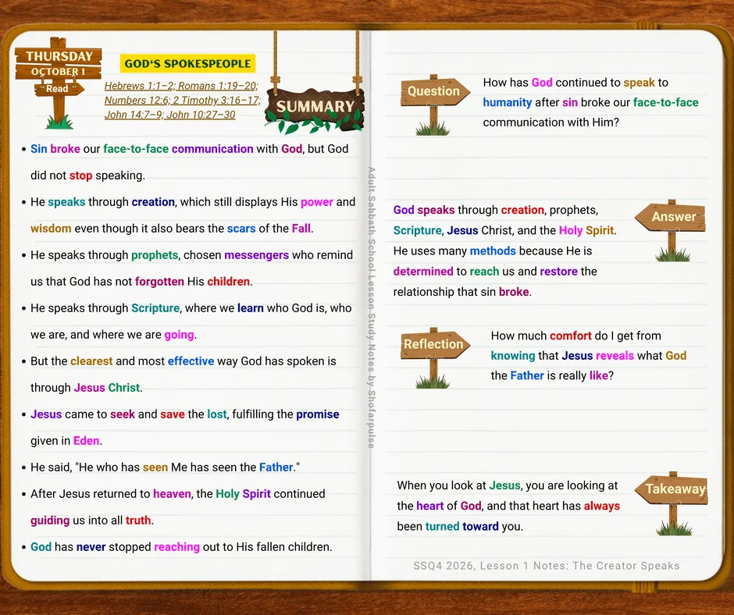Click the highlighted word prophets in summary
734x615 pixels.
155,255
